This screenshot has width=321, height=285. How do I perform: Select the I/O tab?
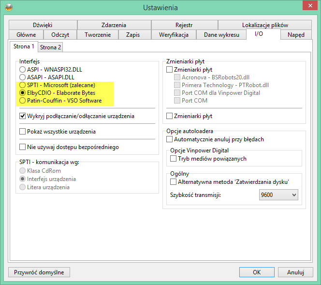(263, 34)
